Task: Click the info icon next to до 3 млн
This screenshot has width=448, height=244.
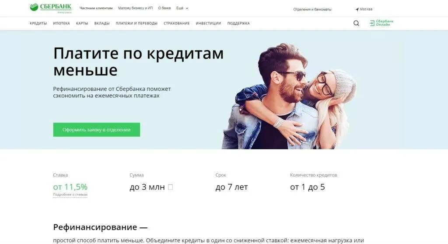Action: tap(170, 187)
